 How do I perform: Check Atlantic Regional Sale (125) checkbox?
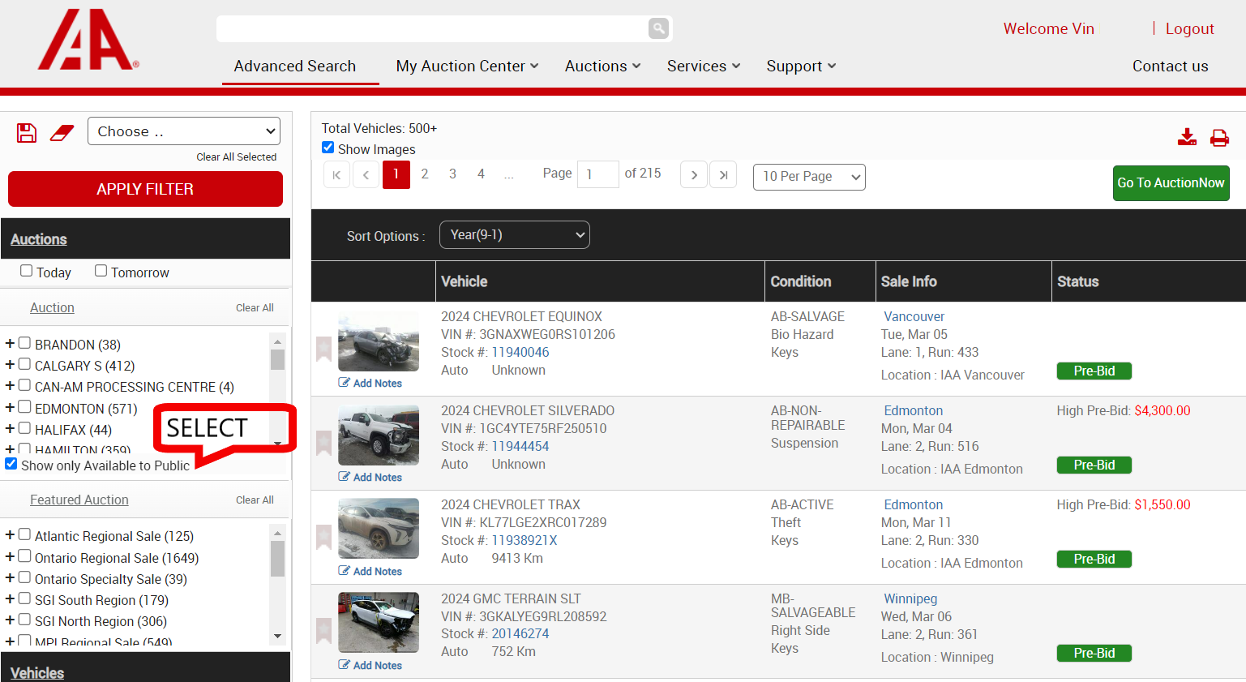24,534
